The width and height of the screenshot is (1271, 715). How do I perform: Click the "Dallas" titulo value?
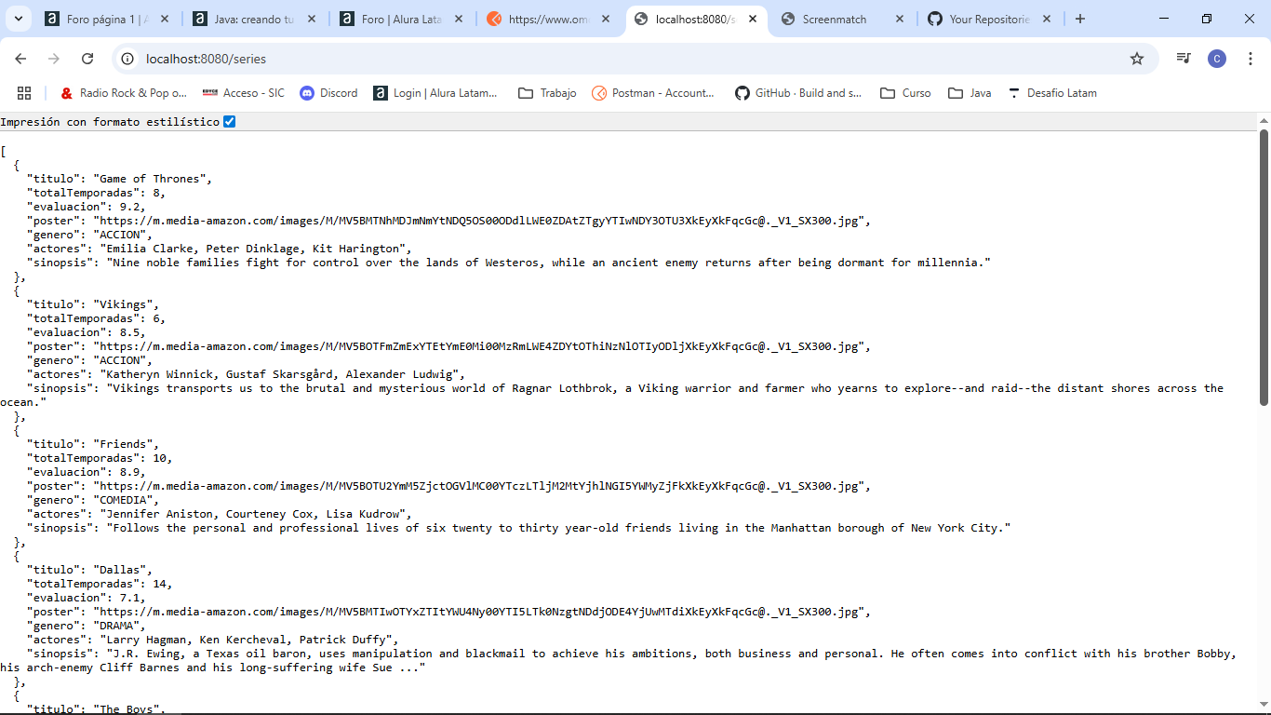[123, 570]
